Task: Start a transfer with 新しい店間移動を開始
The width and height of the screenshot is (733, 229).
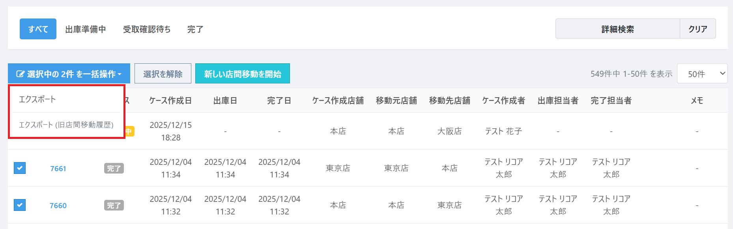Action: coord(242,74)
